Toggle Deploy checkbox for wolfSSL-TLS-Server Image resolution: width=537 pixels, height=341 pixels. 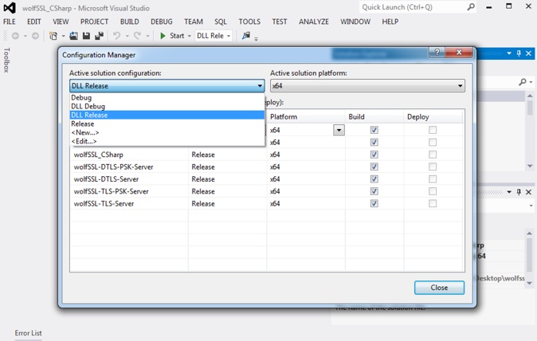pos(433,203)
